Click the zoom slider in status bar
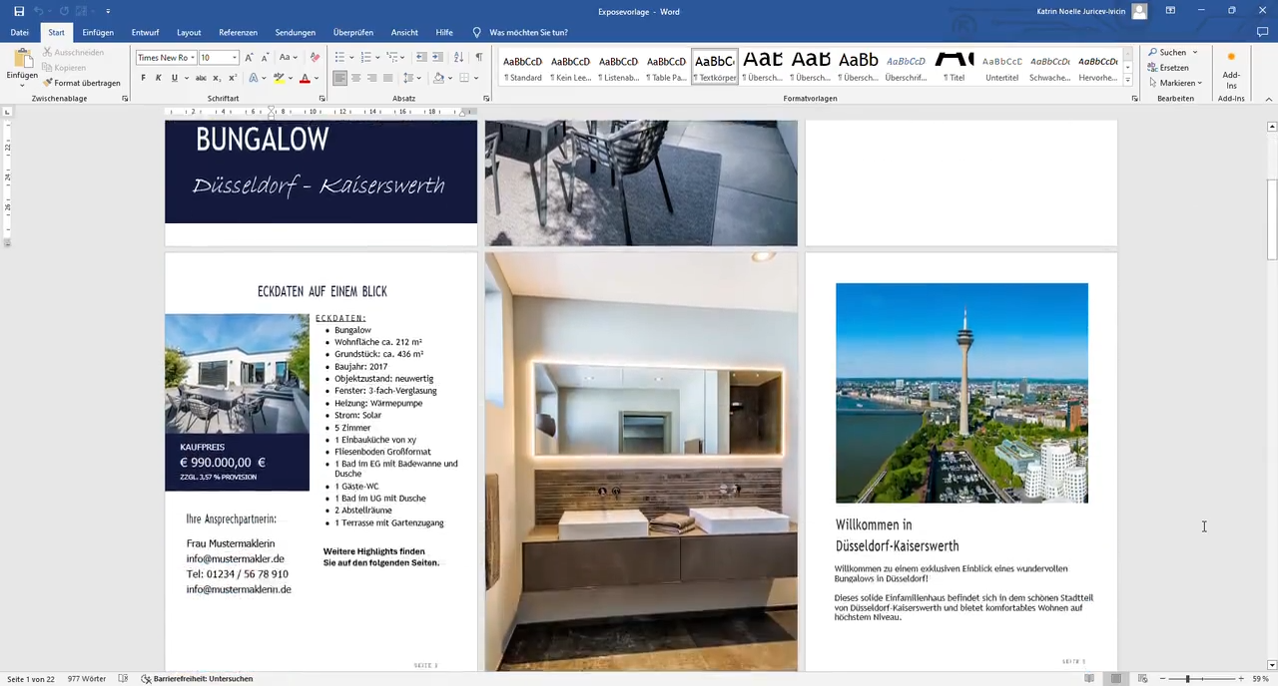This screenshot has width=1278, height=686. pos(1187,679)
